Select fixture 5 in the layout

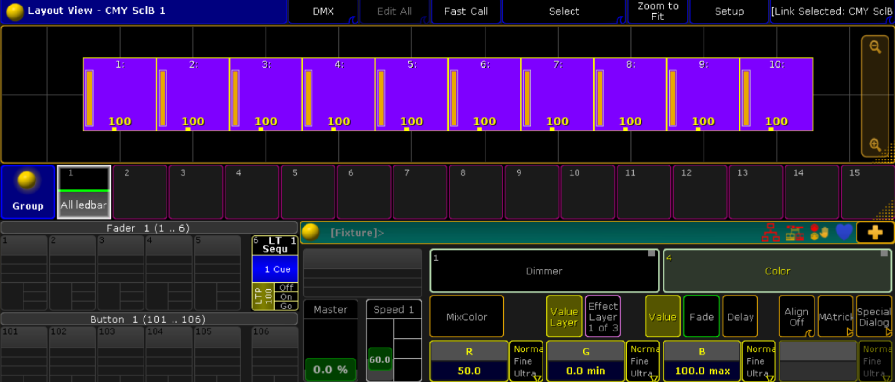pyautogui.click(x=411, y=94)
